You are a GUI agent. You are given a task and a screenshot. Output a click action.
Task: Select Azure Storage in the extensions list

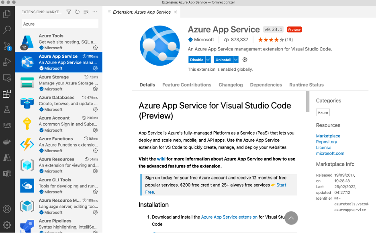(x=59, y=83)
